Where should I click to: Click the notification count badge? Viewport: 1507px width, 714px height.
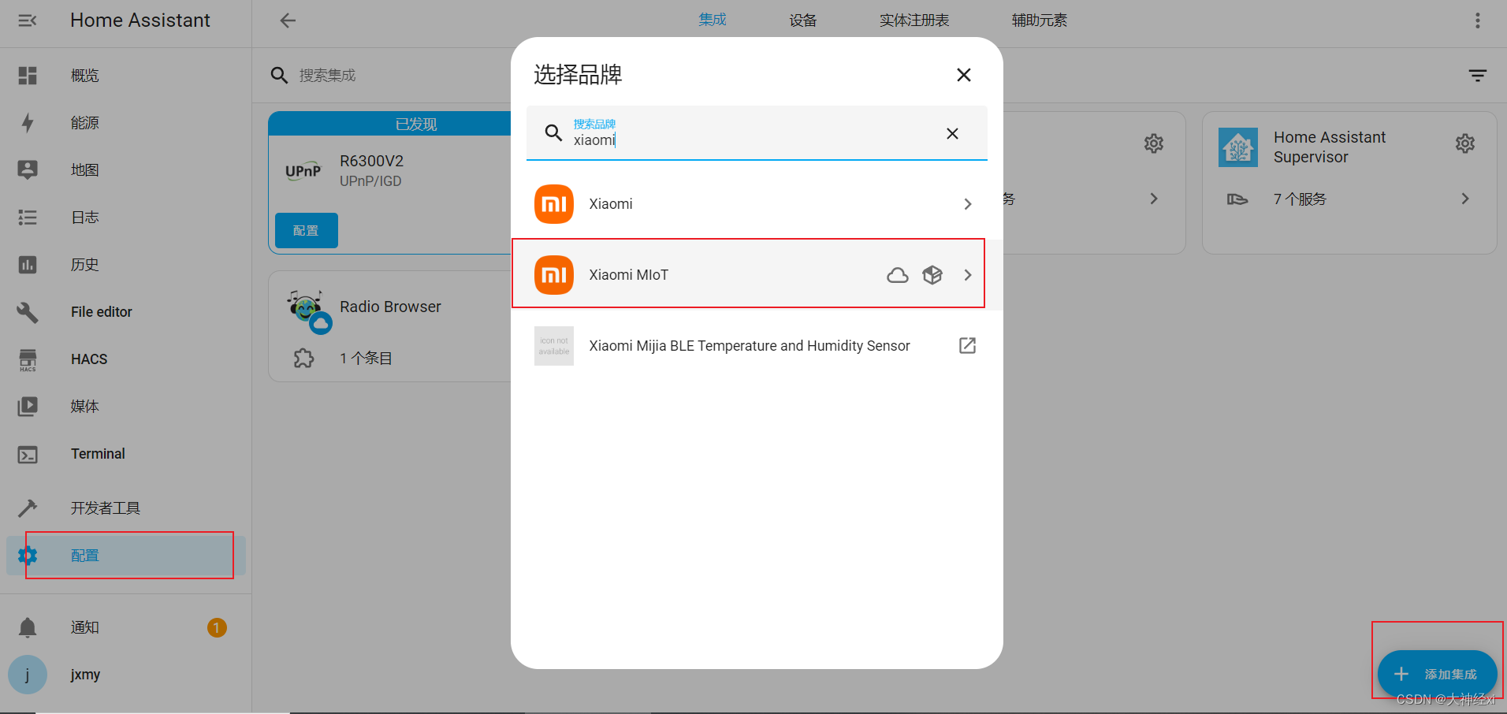tap(217, 627)
